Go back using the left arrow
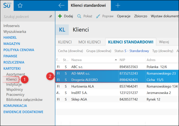This screenshot has width=179, height=126. point(61,5)
